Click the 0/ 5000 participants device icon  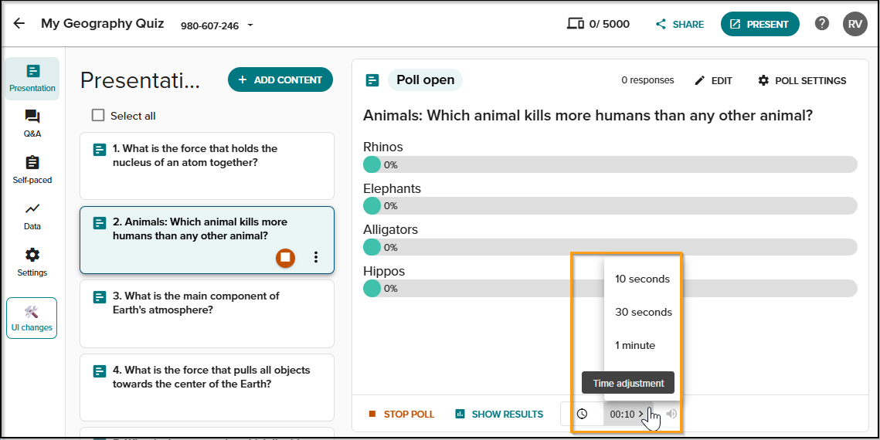pos(576,24)
